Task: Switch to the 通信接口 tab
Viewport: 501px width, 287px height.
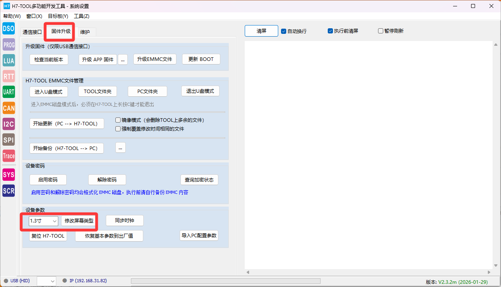Action: pos(32,32)
